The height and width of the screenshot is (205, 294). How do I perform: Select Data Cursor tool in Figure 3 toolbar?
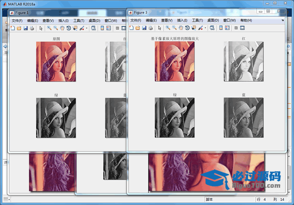194,28
